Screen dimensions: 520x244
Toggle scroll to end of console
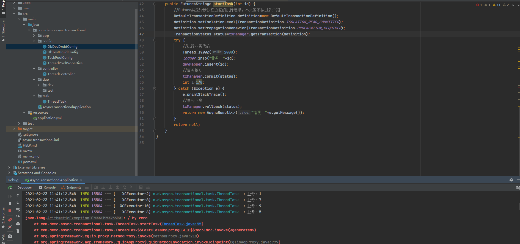click(18, 217)
